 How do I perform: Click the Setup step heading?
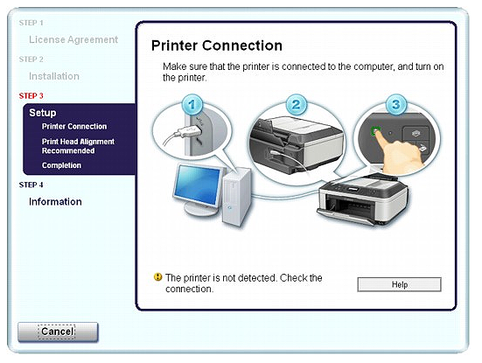pos(43,113)
